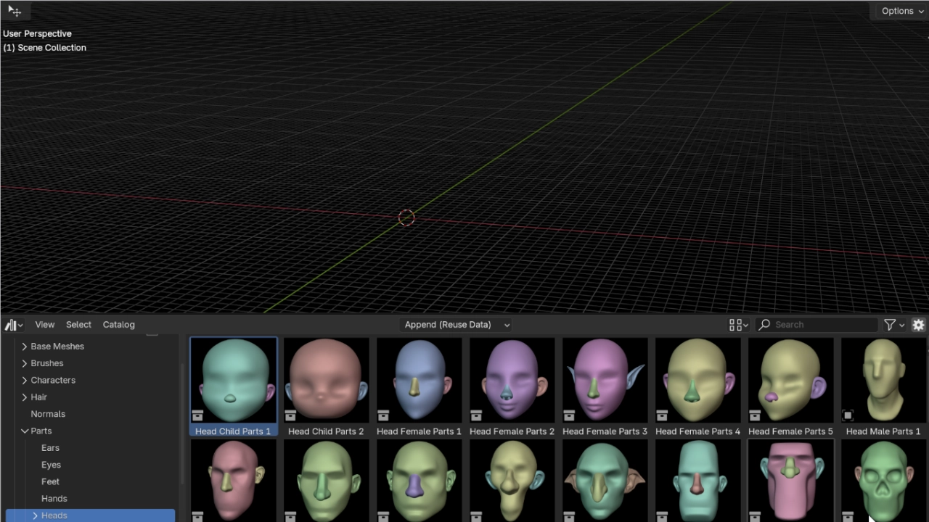The image size is (929, 522).
Task: Select the Heads catalog label
Action: [54, 515]
